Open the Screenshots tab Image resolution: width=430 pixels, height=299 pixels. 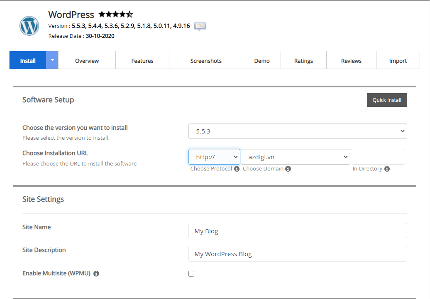206,61
